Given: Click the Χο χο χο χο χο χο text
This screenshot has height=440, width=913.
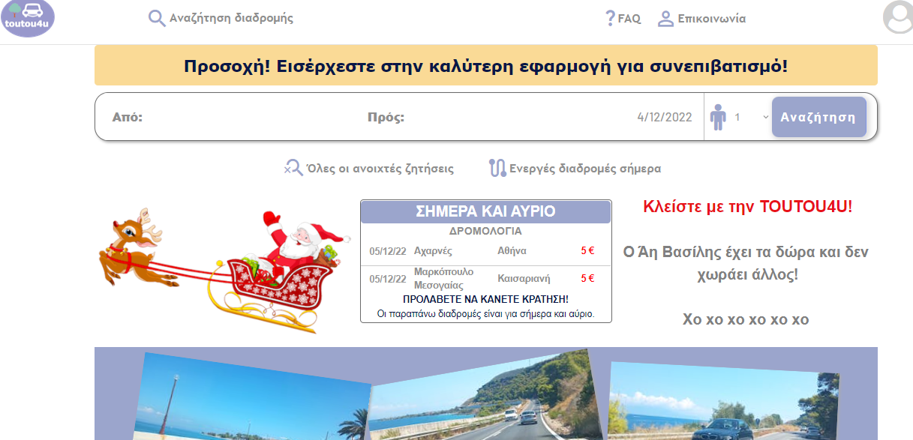Looking at the screenshot, I should [746, 319].
